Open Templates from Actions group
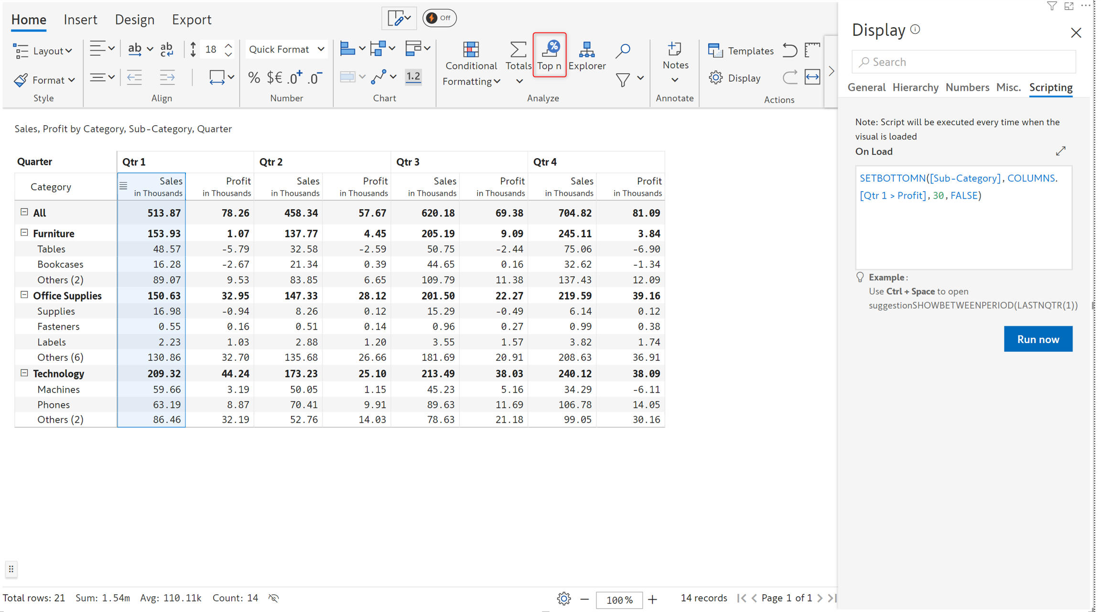This screenshot has height=612, width=1101. point(741,50)
